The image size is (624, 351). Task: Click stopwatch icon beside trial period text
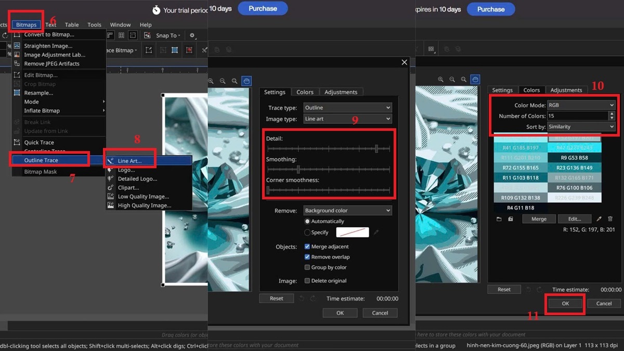[156, 10]
